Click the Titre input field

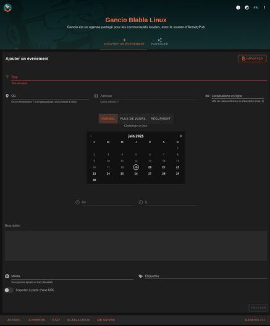click(x=139, y=77)
